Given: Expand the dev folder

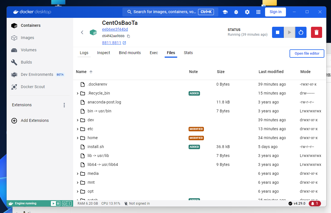Looking at the screenshot, I should coord(78,120).
